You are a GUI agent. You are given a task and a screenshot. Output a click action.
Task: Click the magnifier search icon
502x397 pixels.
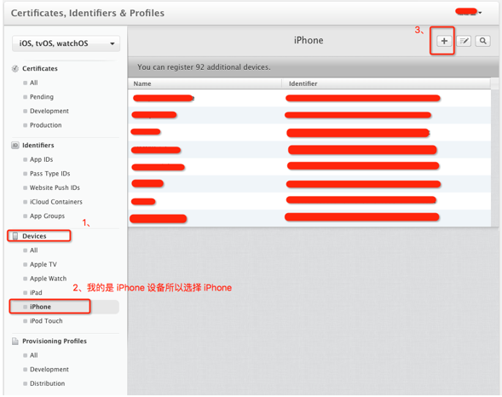(x=482, y=41)
